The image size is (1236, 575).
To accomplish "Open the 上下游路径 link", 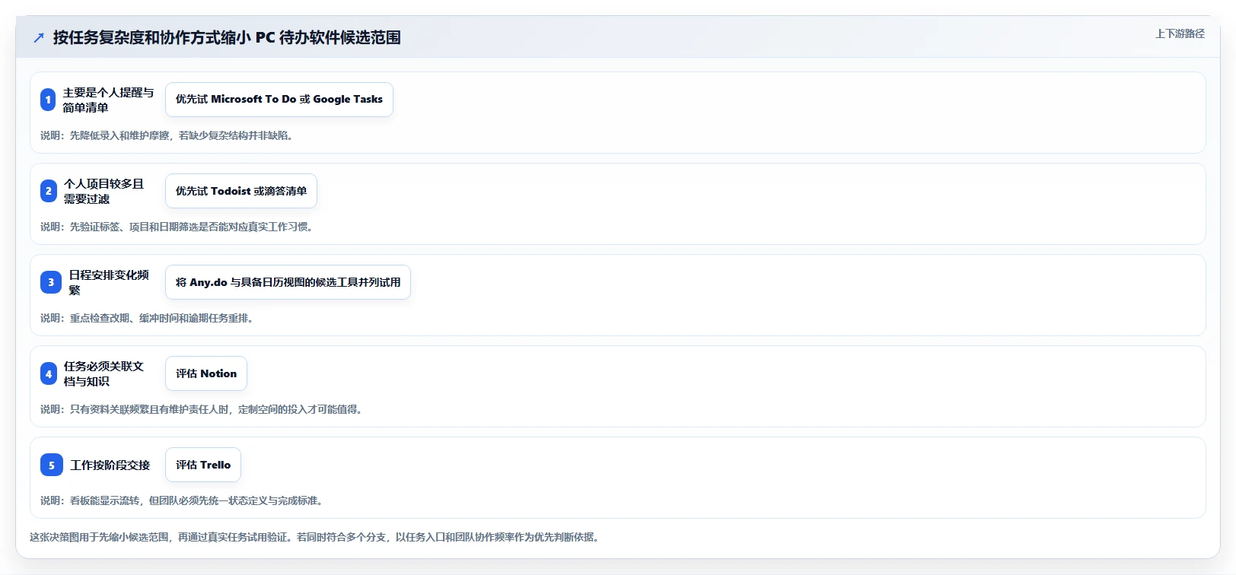I will pyautogui.click(x=1180, y=33).
